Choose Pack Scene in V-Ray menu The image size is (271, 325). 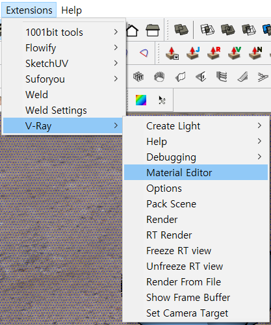[196, 204]
